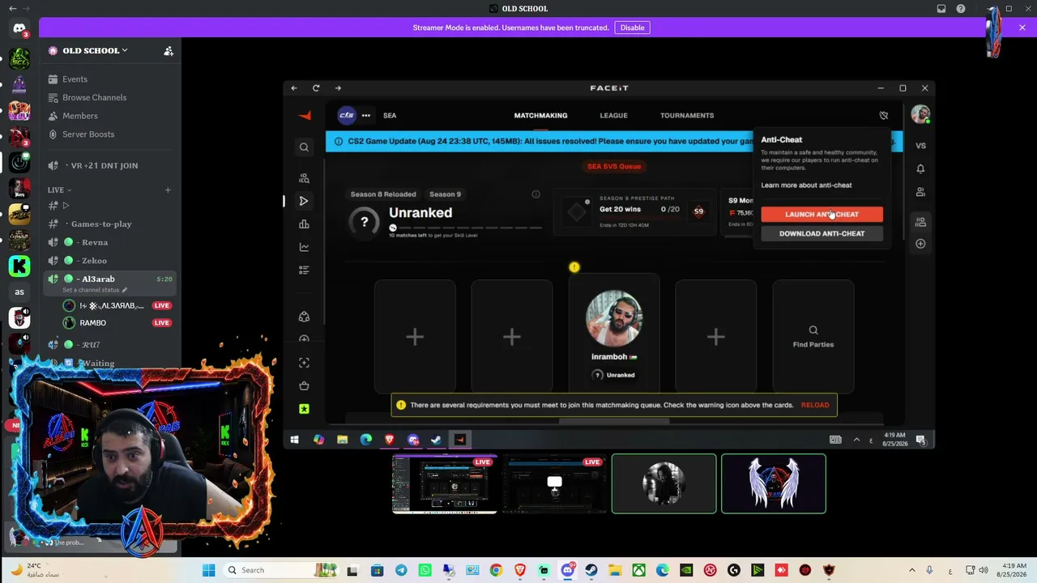Click the Windows Start button on host taskbar
The image size is (1037, 583).
[208, 570]
